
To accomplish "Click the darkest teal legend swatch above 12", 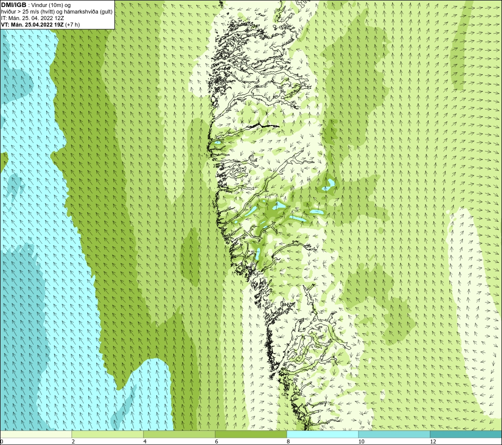I will pyautogui.click(x=466, y=434).
